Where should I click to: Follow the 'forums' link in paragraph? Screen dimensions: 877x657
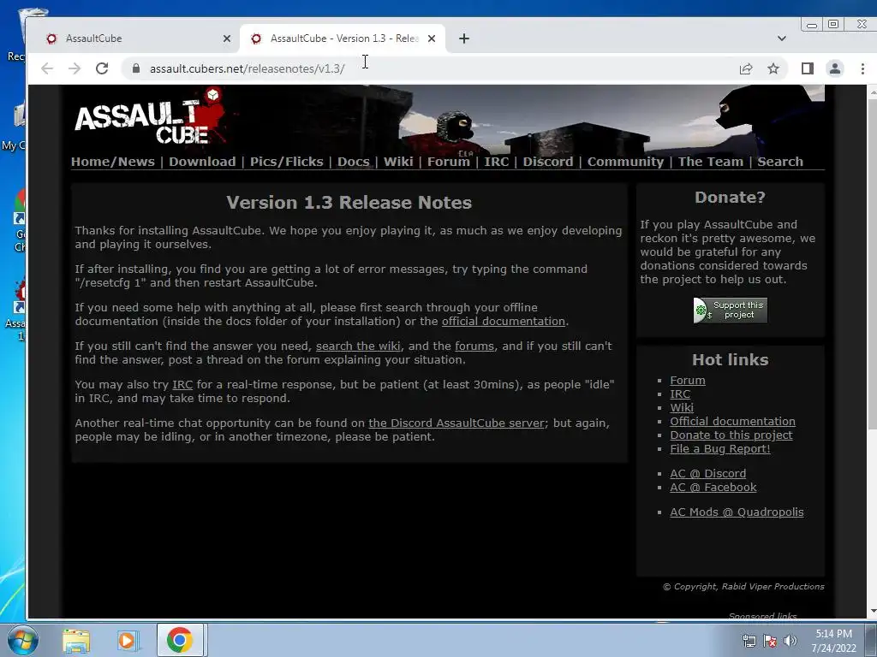474,346
